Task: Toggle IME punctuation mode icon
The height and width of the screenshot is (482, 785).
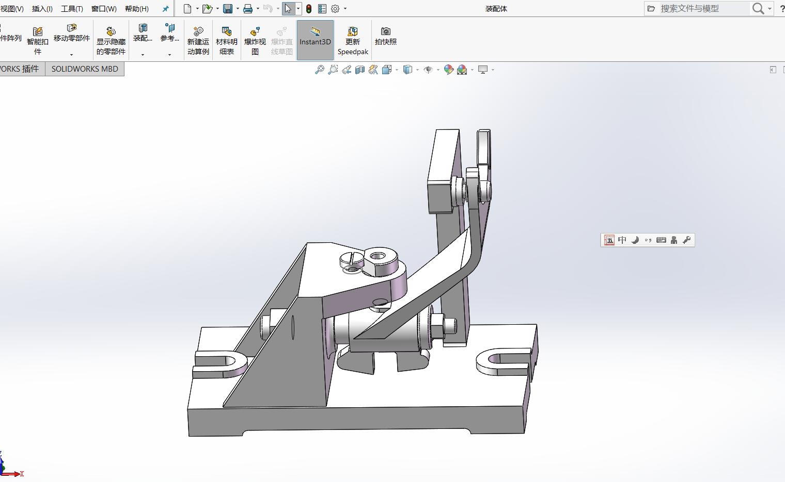Action: pos(648,240)
